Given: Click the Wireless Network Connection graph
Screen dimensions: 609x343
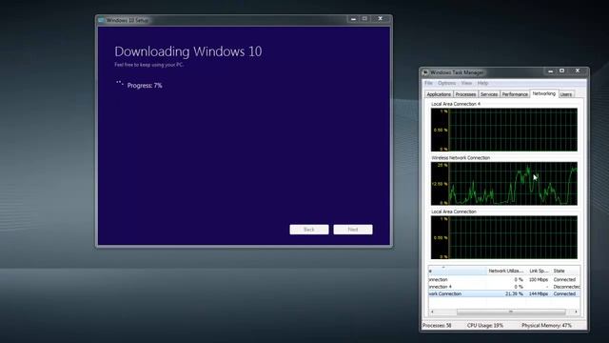Looking at the screenshot, I should coord(504,184).
